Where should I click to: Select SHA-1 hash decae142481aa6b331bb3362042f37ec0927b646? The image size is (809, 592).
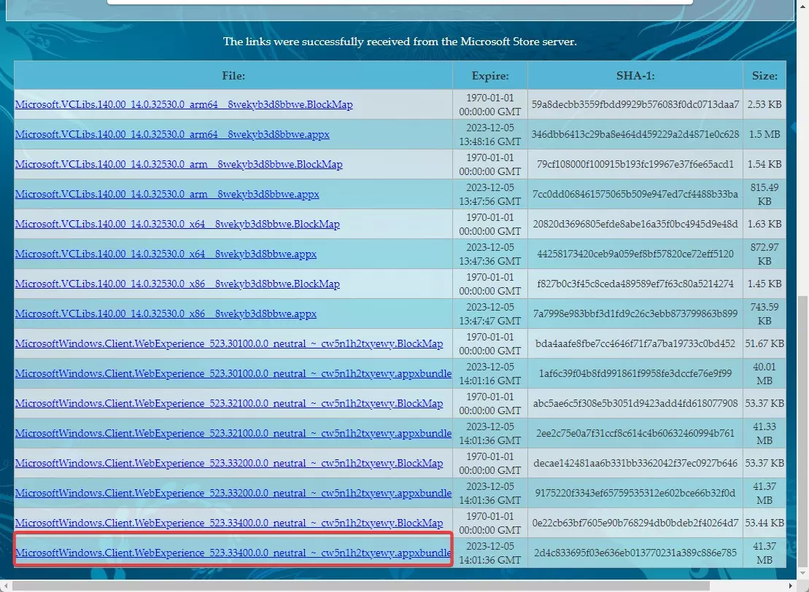pyautogui.click(x=635, y=463)
